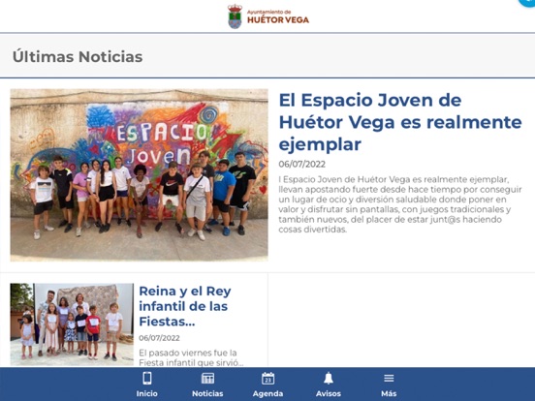This screenshot has height=401, width=535.
Task: Open headline El Espacio Joven de Huétor Vega
Action: click(400, 122)
